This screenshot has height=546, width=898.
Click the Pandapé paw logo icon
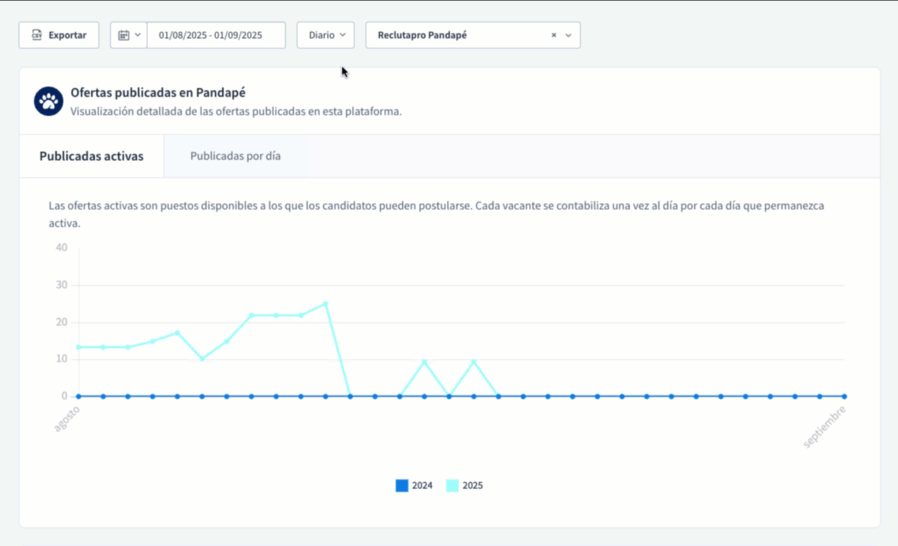pyautogui.click(x=47, y=102)
